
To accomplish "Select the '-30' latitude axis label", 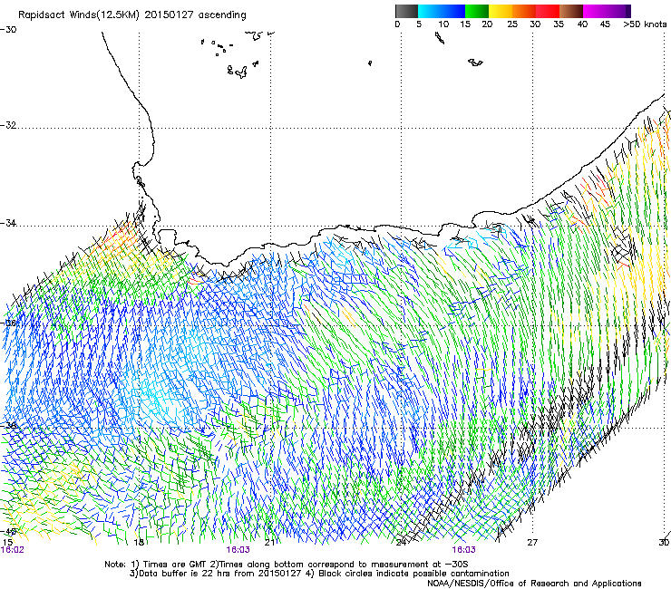I will 8,30.
